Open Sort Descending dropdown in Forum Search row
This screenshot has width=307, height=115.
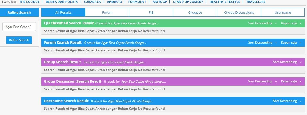click(262, 43)
